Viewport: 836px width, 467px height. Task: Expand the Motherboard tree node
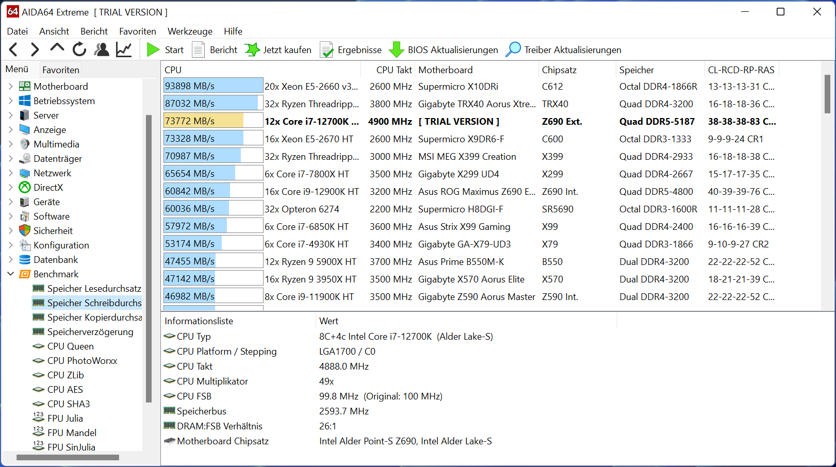10,86
